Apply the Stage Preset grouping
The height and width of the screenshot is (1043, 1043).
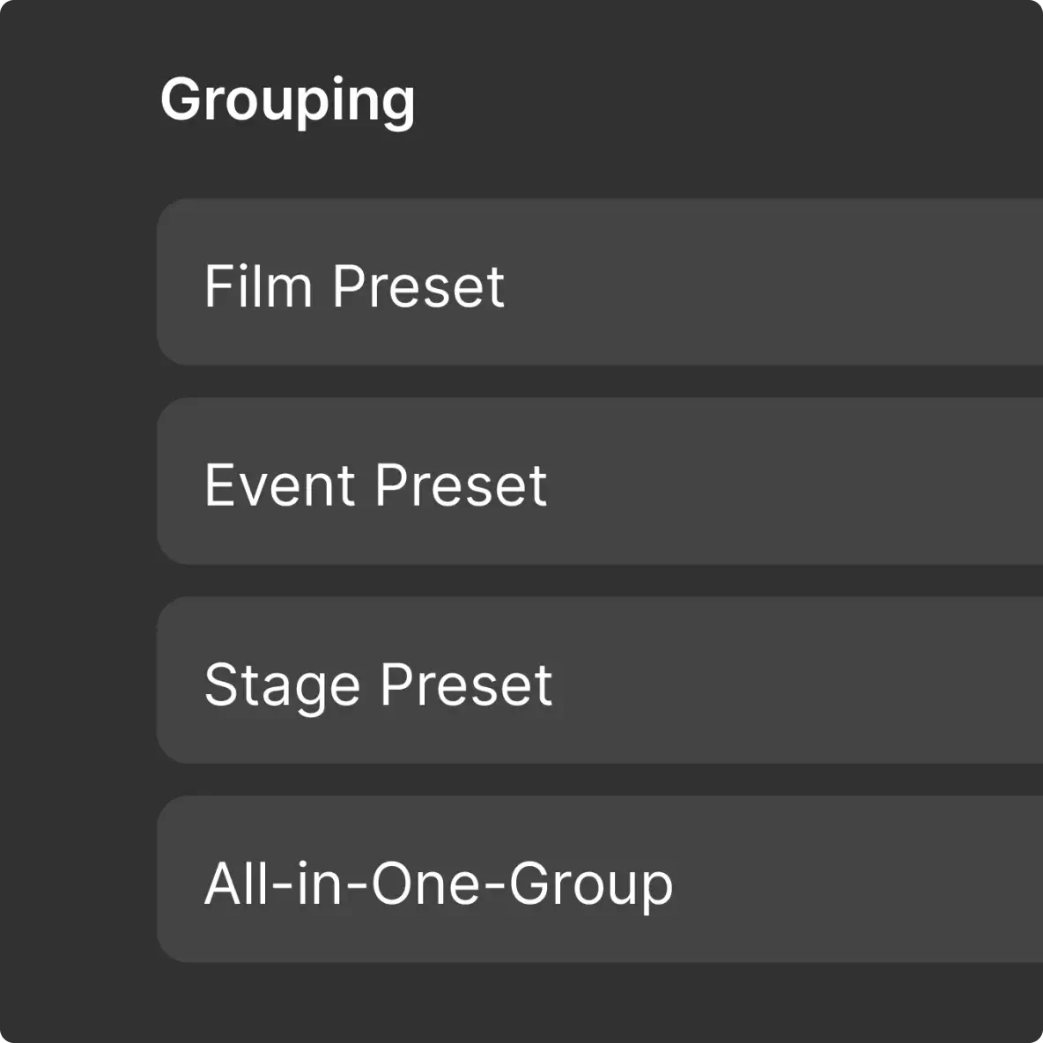click(x=599, y=681)
